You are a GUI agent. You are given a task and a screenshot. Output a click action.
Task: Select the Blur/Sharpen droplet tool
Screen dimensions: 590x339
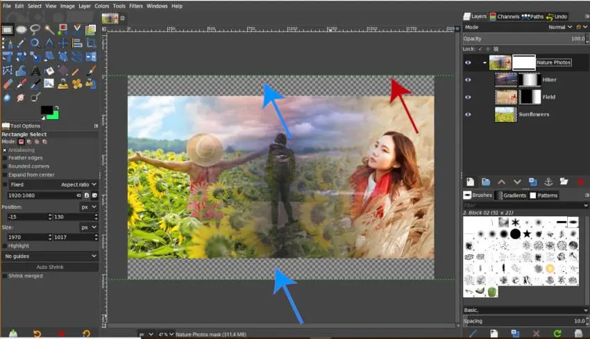[x=7, y=97]
